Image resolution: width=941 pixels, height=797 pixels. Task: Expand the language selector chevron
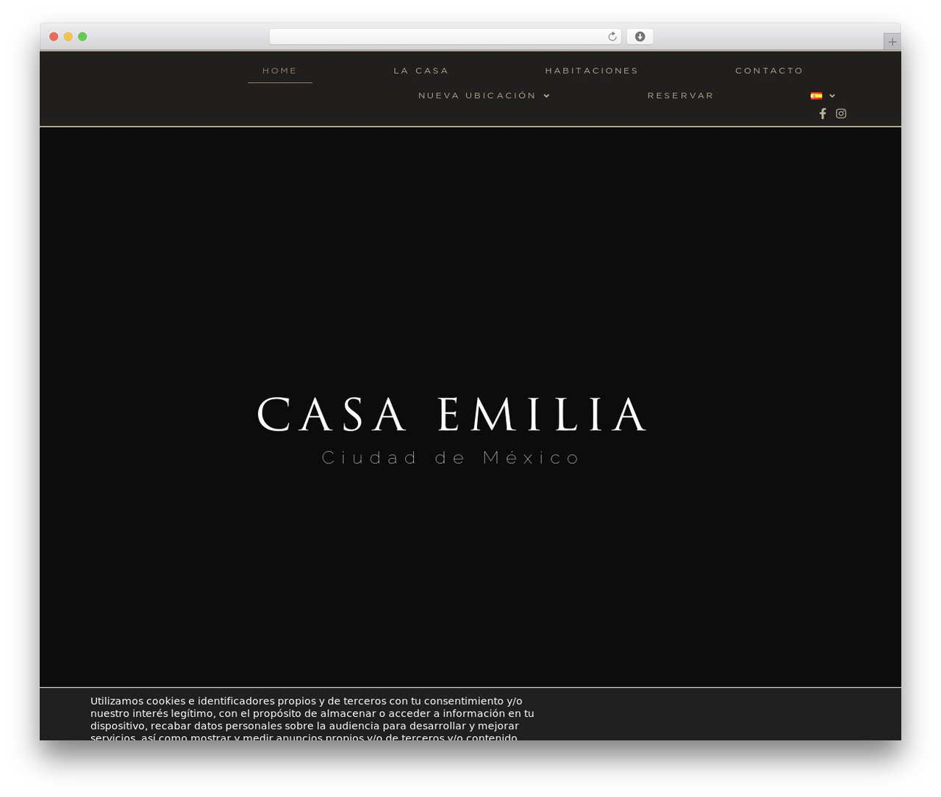[832, 96]
